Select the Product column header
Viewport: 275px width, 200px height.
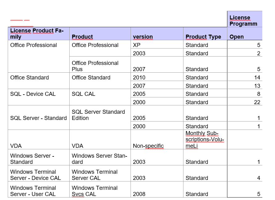(x=100, y=34)
